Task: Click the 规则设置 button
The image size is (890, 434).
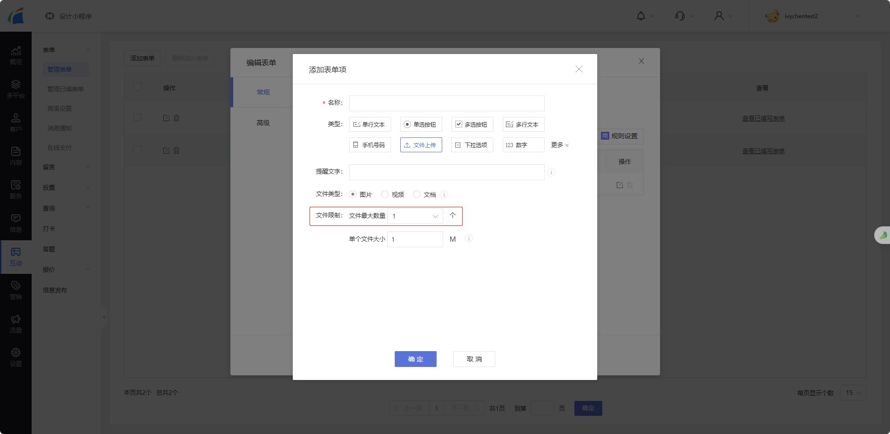Action: point(620,136)
